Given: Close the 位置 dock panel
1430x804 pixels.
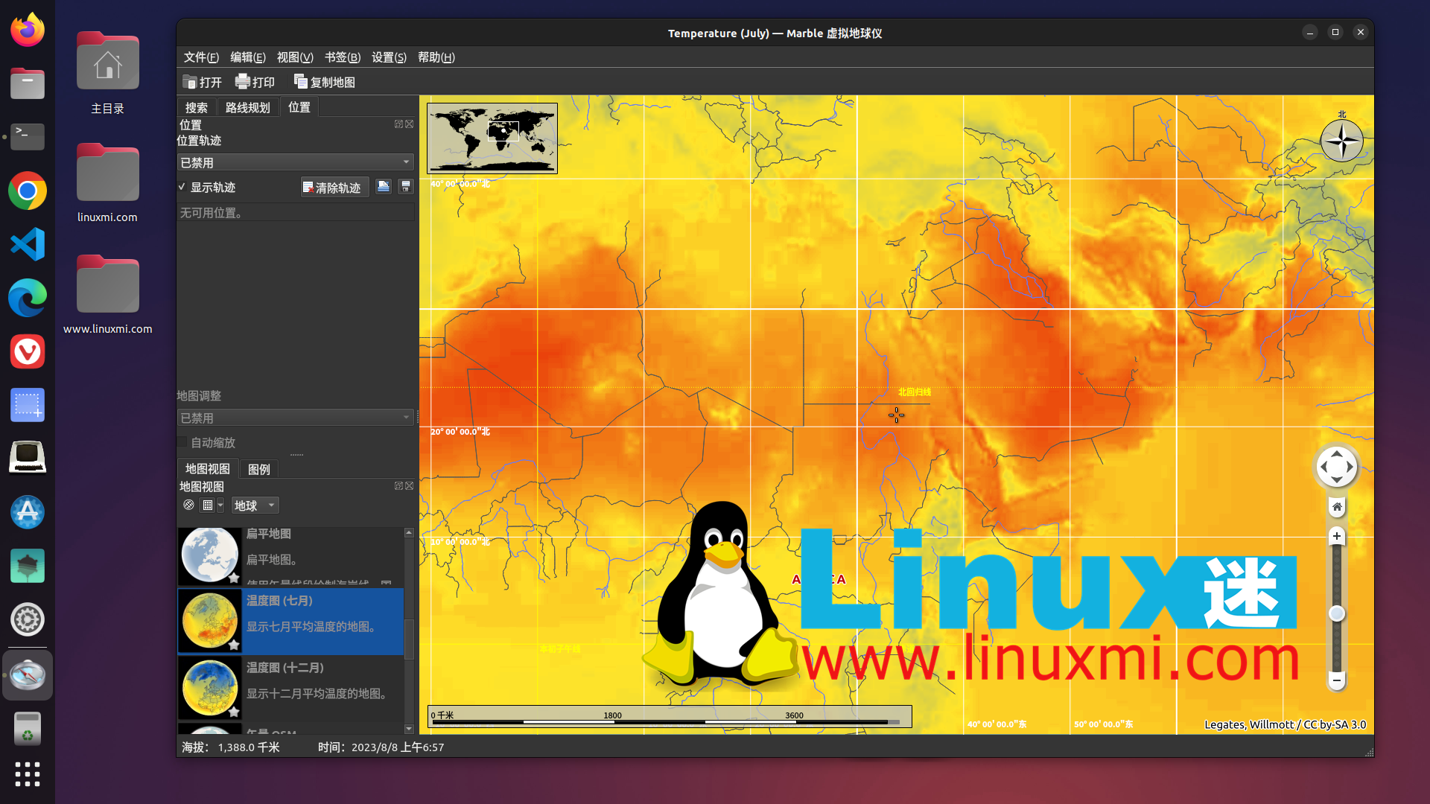Looking at the screenshot, I should coord(409,124).
